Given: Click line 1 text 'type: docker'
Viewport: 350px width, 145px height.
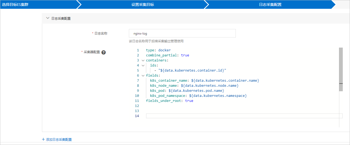Looking at the screenshot, I should tap(158, 50).
